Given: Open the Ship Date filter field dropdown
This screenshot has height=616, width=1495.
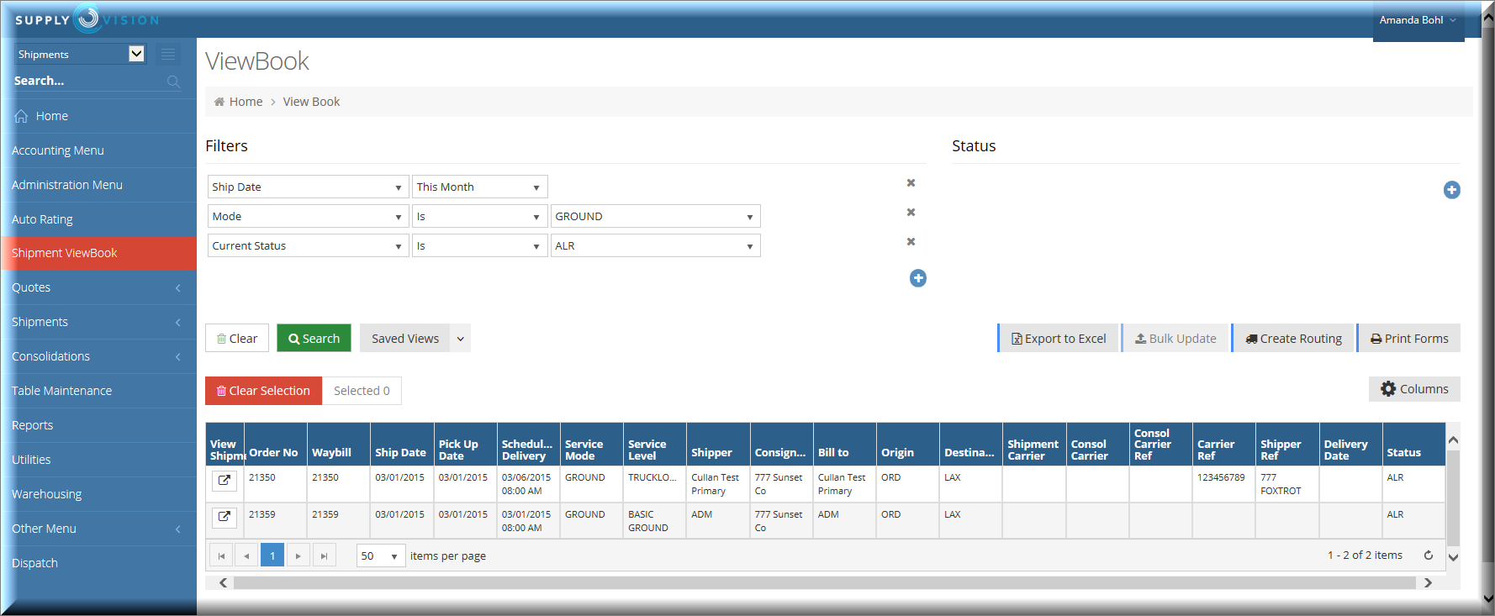Looking at the screenshot, I should tap(308, 187).
